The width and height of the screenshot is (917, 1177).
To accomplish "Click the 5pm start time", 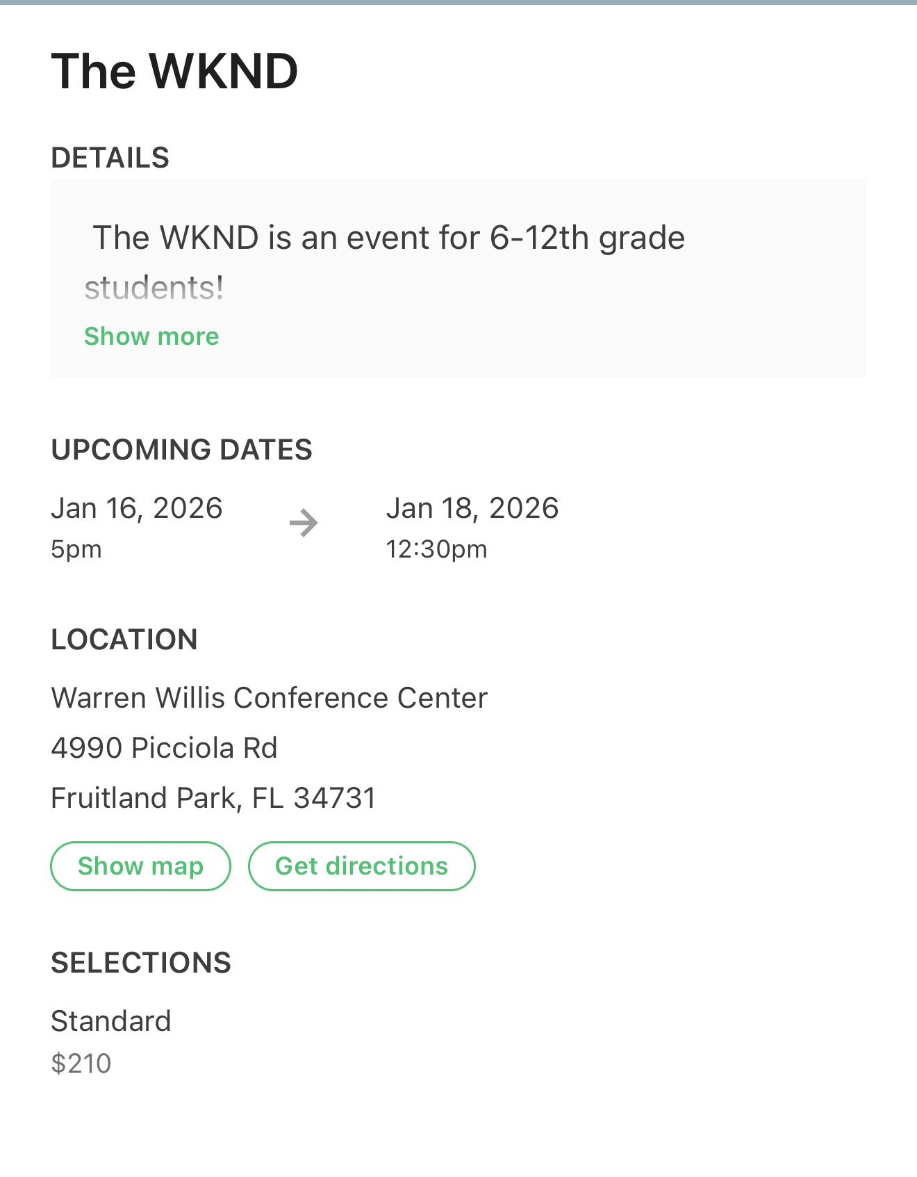I will coord(76,550).
